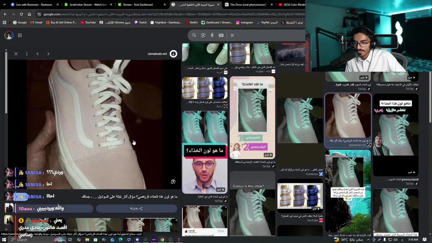Show the next image in preview
The height and width of the screenshot is (243, 432).
point(48,54)
